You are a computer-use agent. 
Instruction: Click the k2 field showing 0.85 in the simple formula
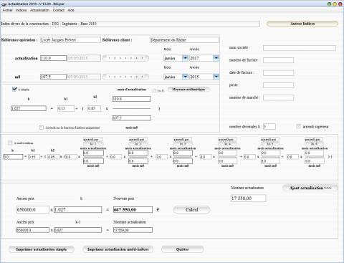(94, 108)
